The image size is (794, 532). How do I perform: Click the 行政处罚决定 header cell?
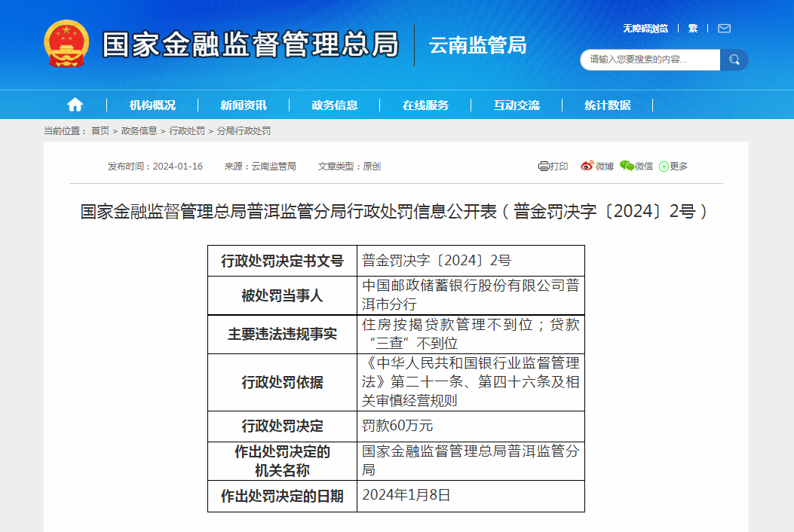(x=283, y=427)
